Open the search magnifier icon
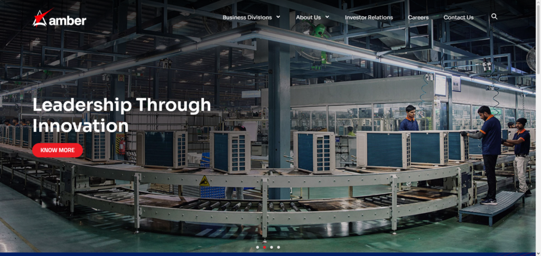Screen dimensions: 541x256 point(494,17)
